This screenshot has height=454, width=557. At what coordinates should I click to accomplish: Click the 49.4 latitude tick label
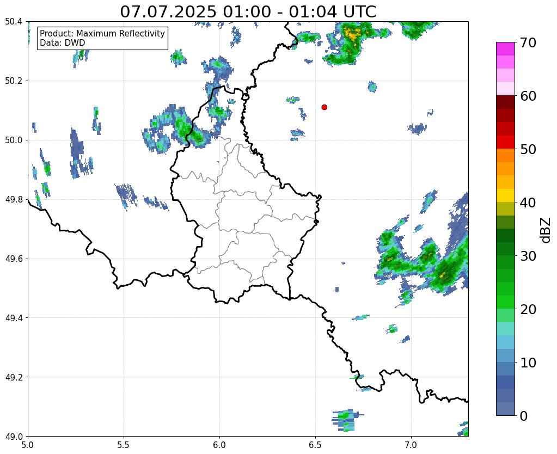click(x=14, y=318)
